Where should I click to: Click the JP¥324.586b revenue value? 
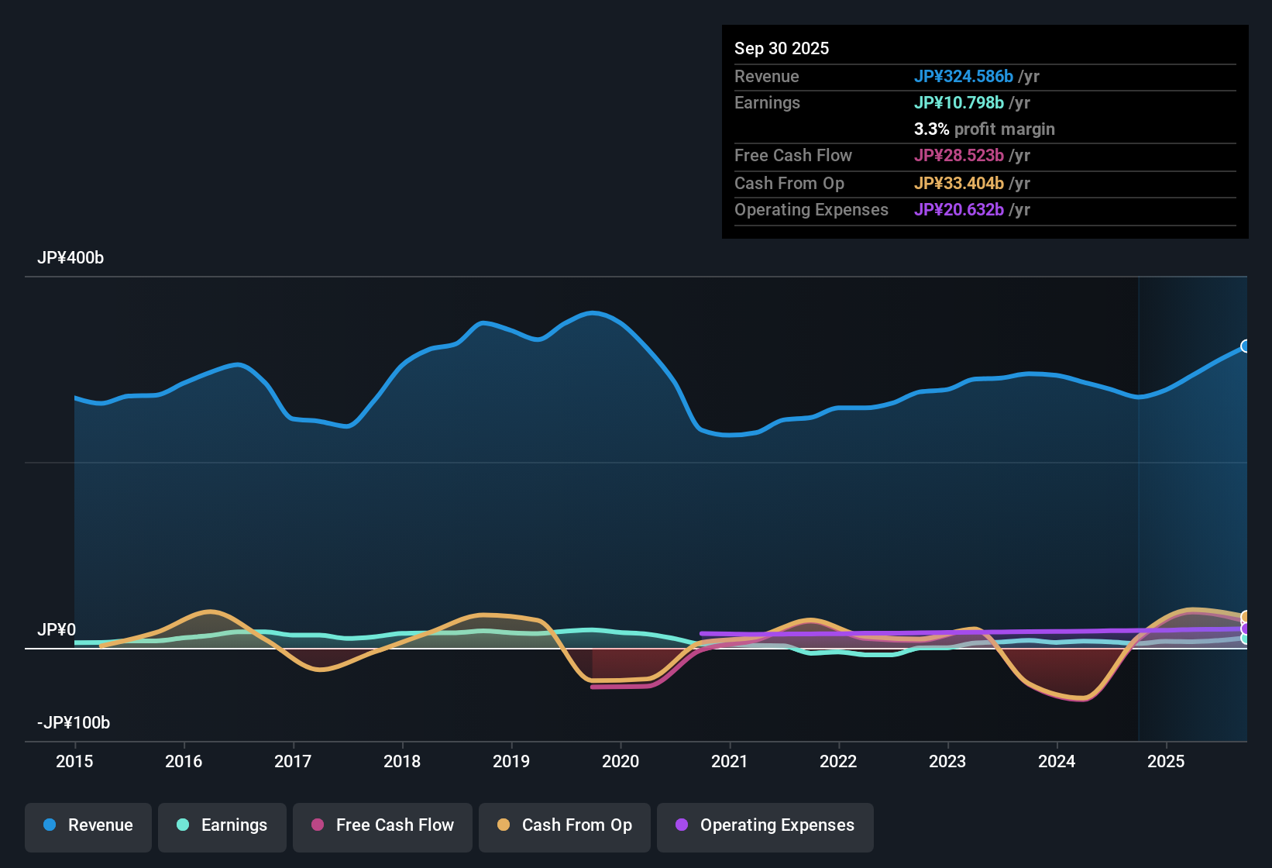(964, 77)
